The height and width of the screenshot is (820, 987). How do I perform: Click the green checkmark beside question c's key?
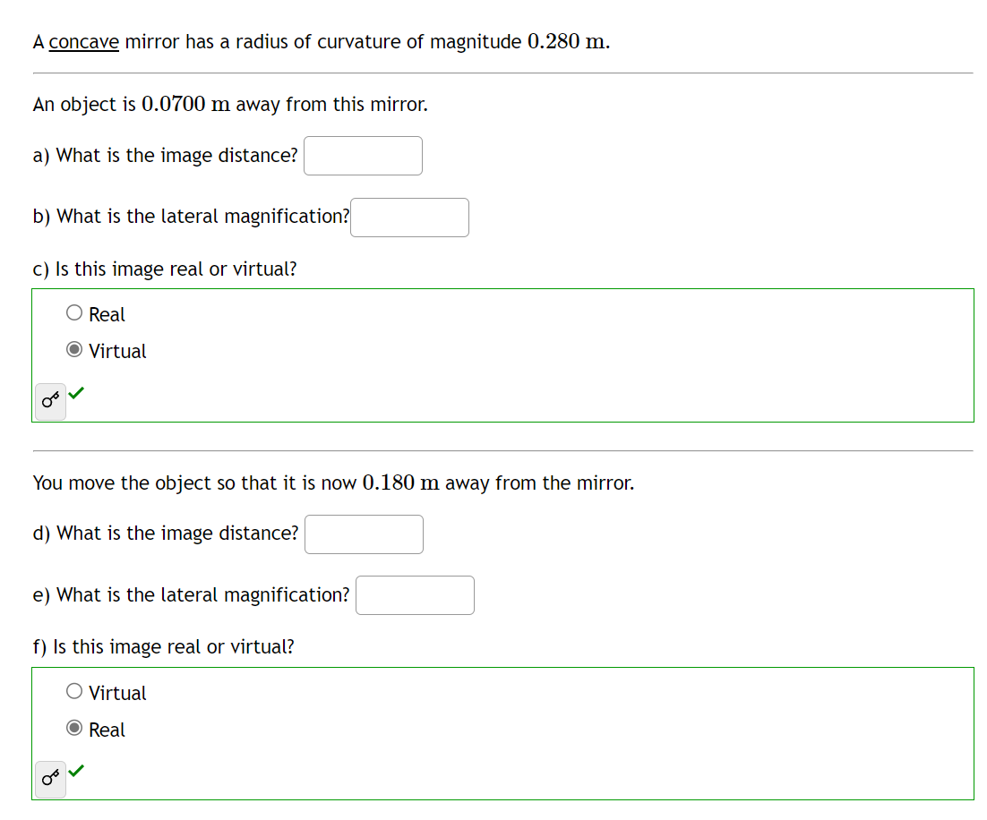point(76,391)
